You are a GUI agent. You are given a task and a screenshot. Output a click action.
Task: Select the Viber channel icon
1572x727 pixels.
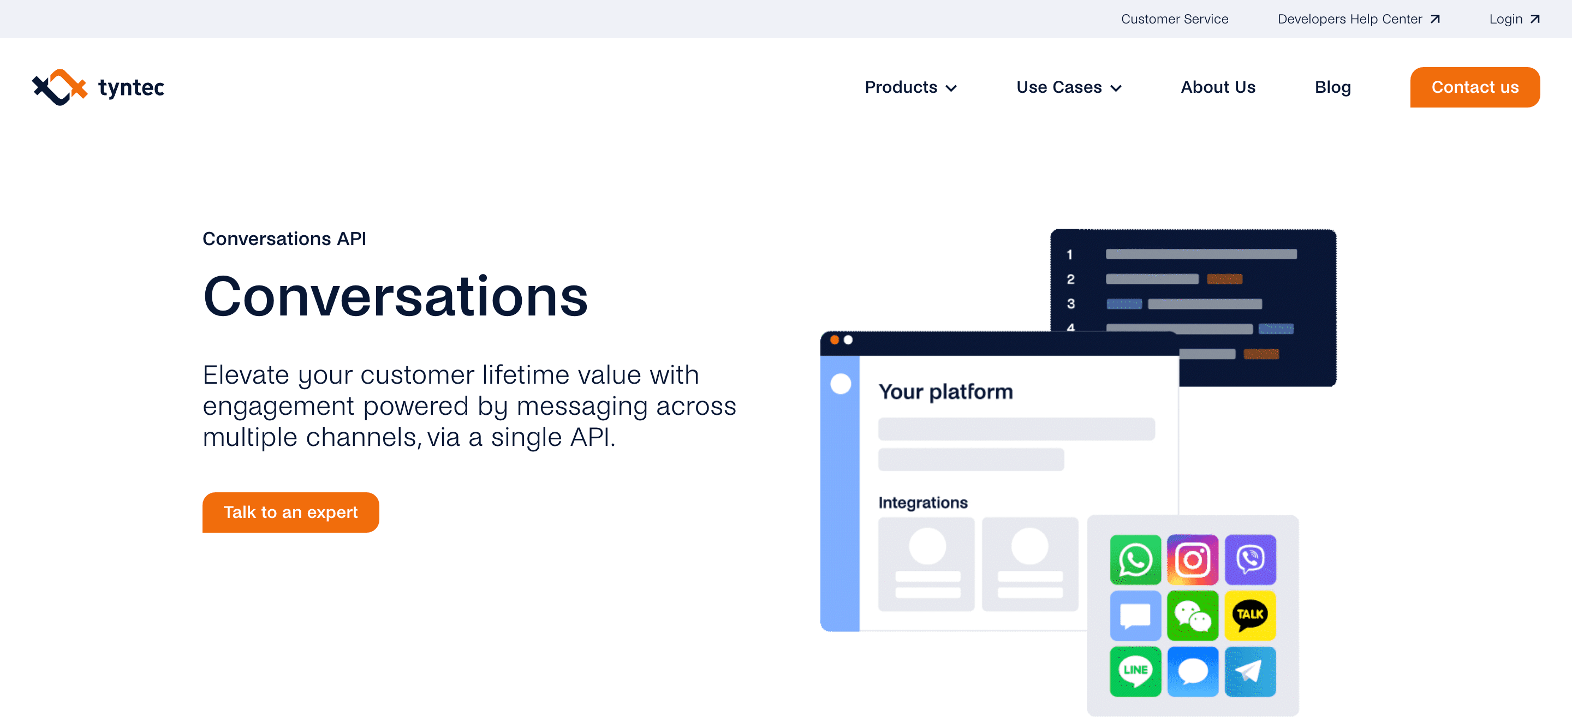click(1251, 560)
